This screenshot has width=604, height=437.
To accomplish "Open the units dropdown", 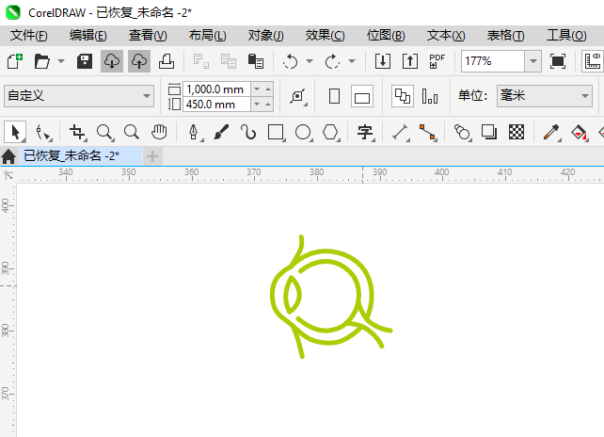I will (582, 96).
